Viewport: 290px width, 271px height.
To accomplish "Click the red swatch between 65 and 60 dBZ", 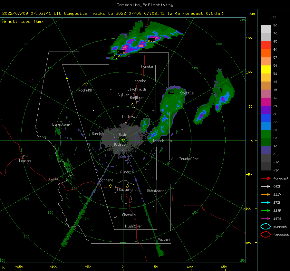I will [x=266, y=45].
